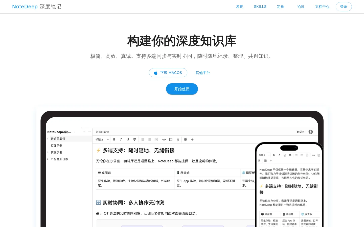364x227 pixels.
Task: Open the 论坛 forum navigation item
Action: pyautogui.click(x=301, y=7)
